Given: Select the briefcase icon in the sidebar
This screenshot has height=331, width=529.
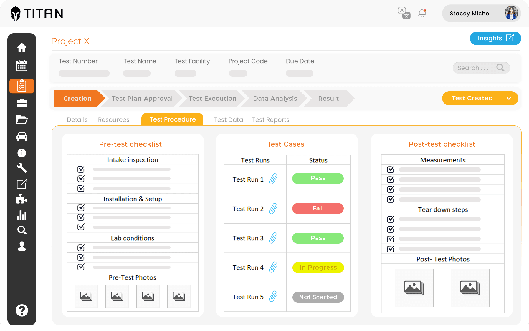Looking at the screenshot, I should [x=22, y=103].
